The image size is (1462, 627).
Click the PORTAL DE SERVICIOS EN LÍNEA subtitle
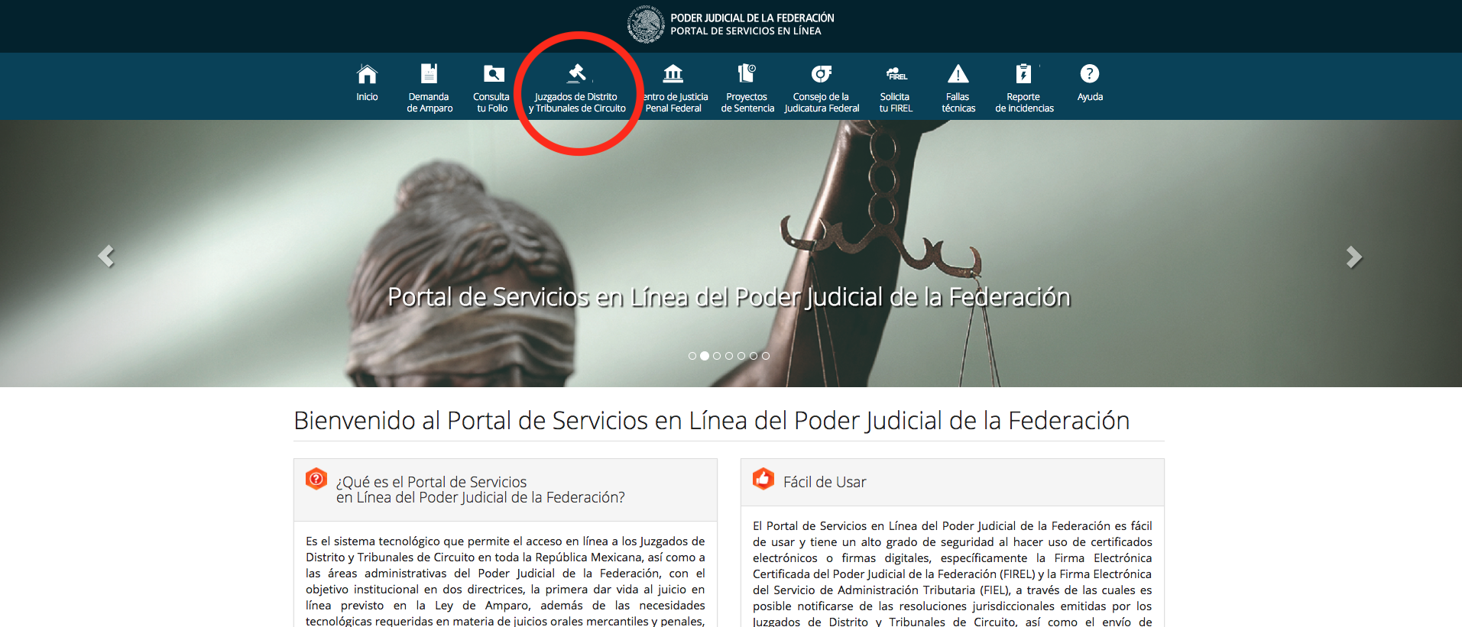(x=746, y=31)
